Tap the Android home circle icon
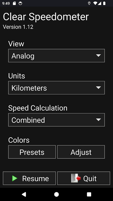 tap(56, 194)
